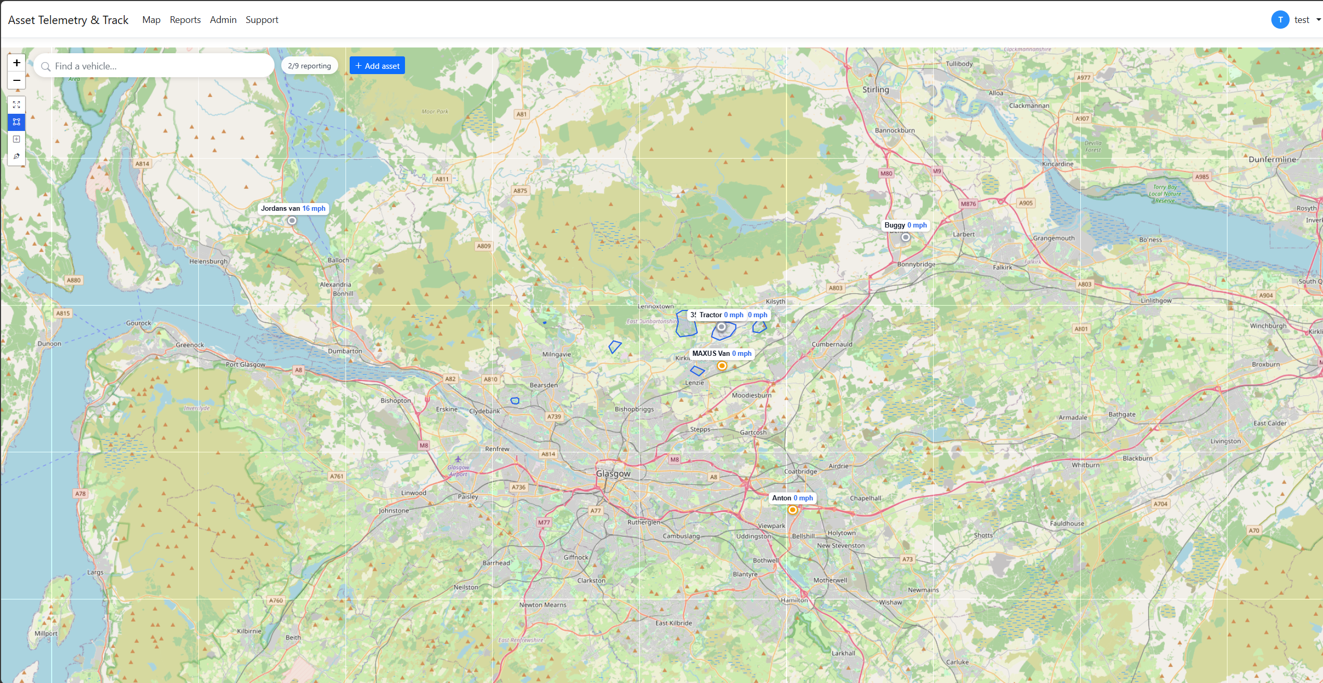Select the Buggy grey map marker
The width and height of the screenshot is (1323, 683).
pyautogui.click(x=906, y=237)
